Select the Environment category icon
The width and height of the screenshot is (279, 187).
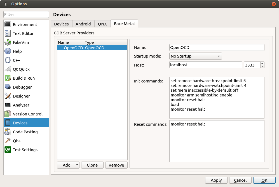[x=8, y=25]
